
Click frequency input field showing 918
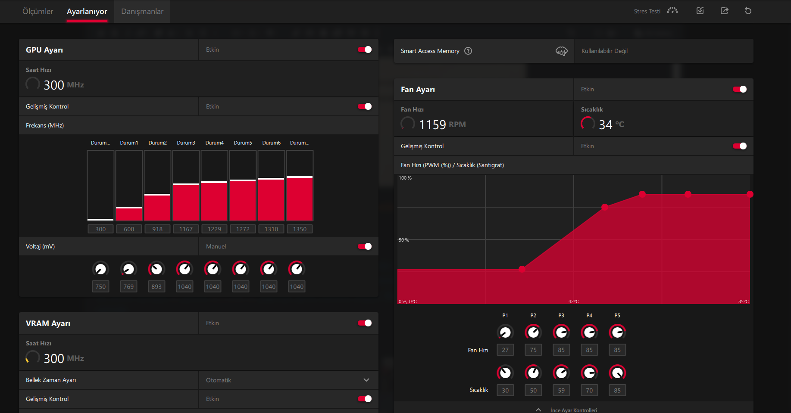coord(157,229)
